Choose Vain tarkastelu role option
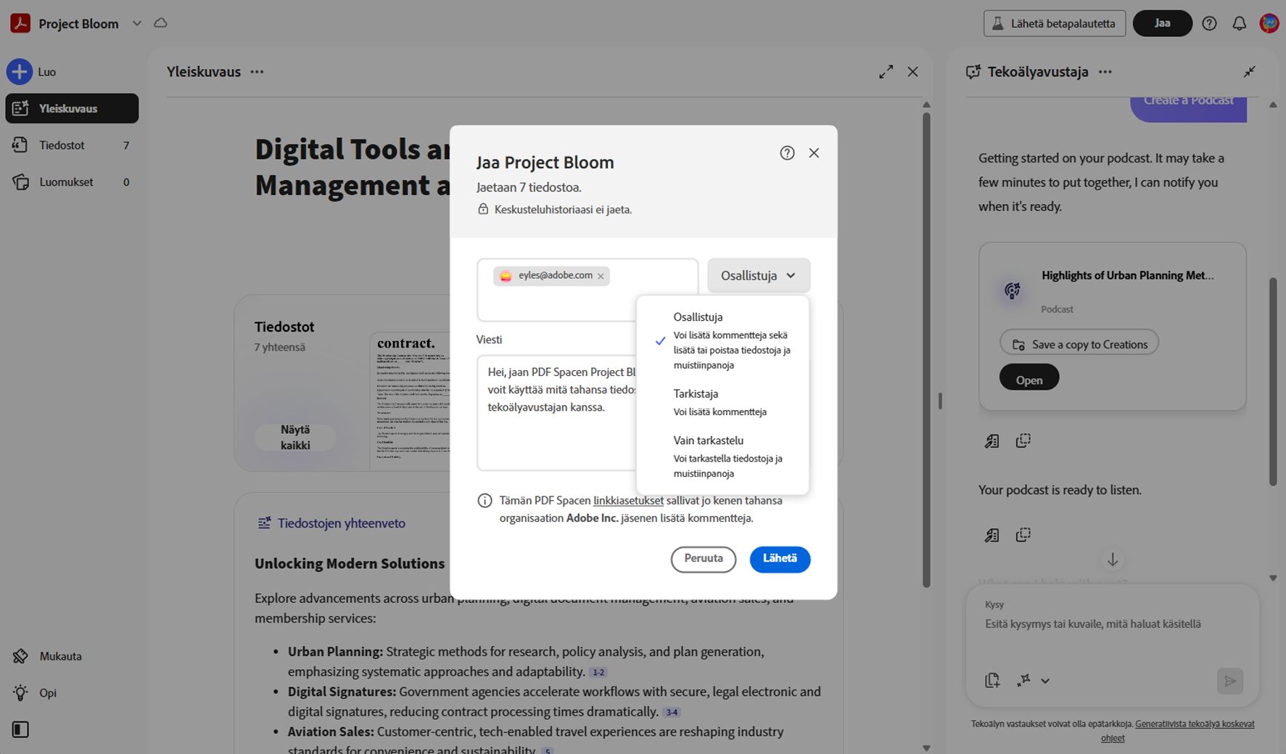The width and height of the screenshot is (1286, 754). point(722,456)
